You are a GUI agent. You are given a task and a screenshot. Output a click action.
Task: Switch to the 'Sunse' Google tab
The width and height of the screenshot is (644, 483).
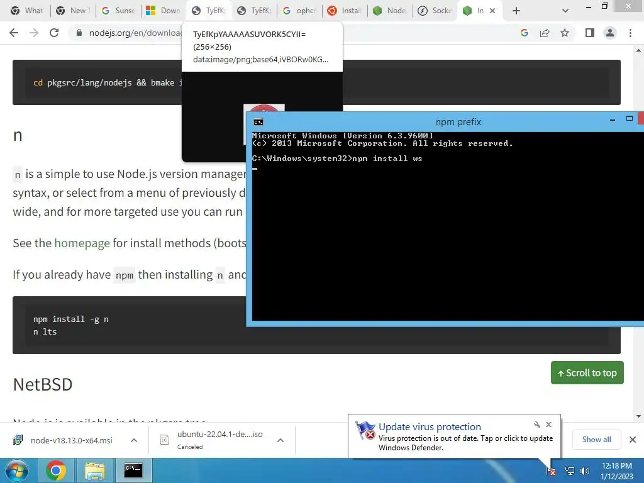pyautogui.click(x=118, y=11)
